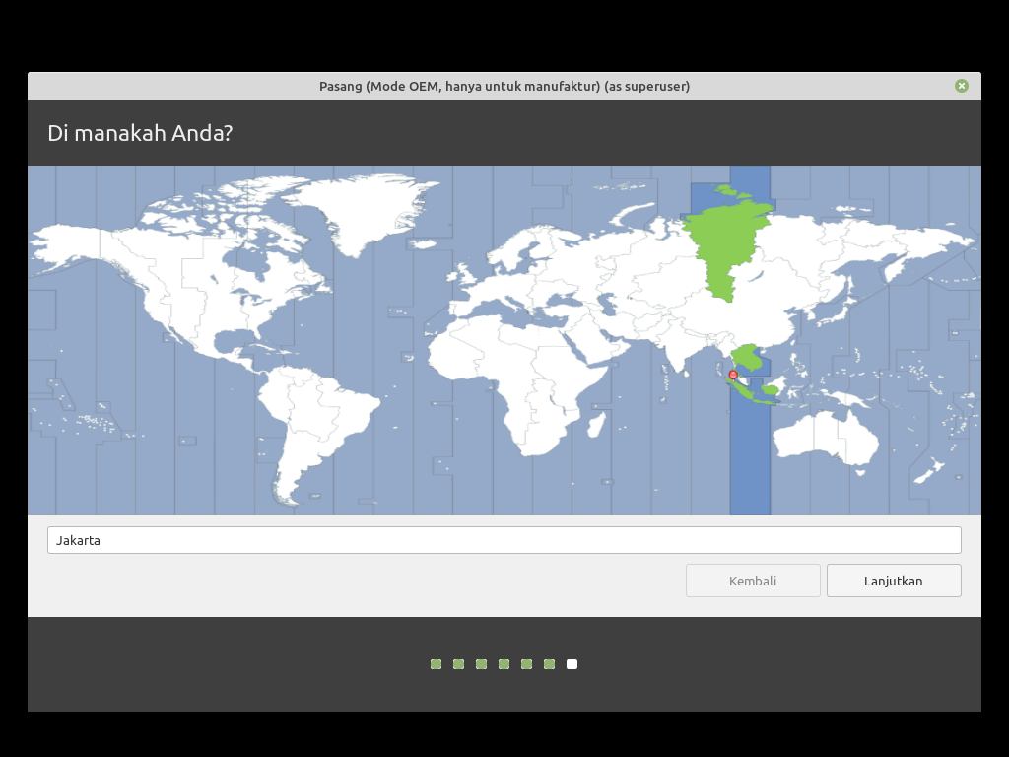Viewport: 1009px width, 757px height.
Task: Continue with the Lanjutkan button
Action: pyautogui.click(x=894, y=581)
